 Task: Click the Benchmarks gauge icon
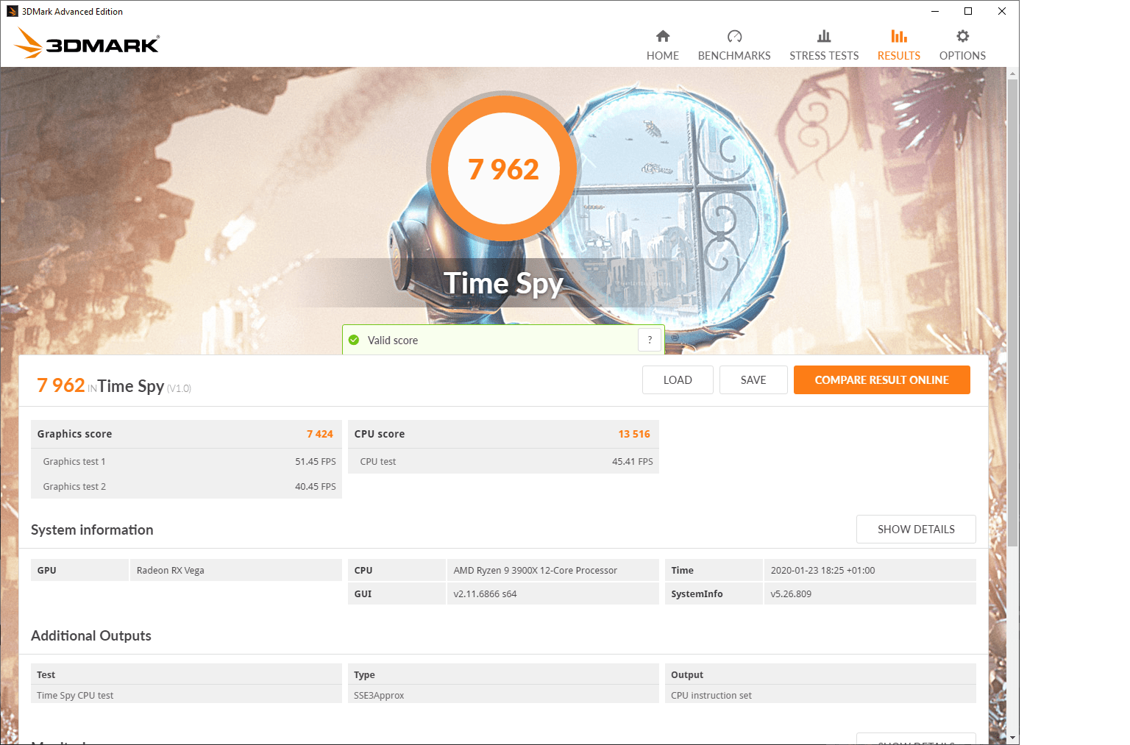pos(734,36)
